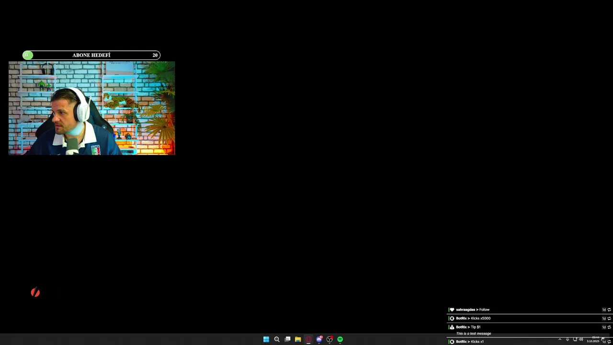Select 'BotRix > Kicks x1' event text
613x345 pixels.
pos(470,342)
